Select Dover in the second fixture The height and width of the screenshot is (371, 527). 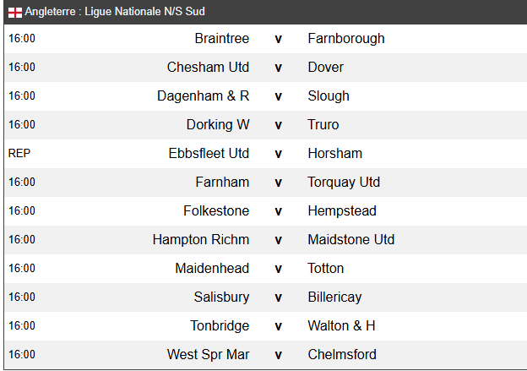pos(325,67)
